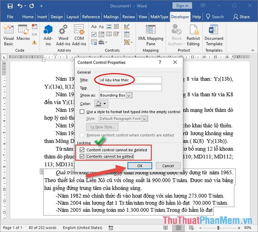The width and height of the screenshot is (258, 232).
Task: Confirm the dialog with OK
Action: click(140, 166)
